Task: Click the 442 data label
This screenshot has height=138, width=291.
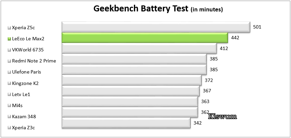Action: [235, 38]
